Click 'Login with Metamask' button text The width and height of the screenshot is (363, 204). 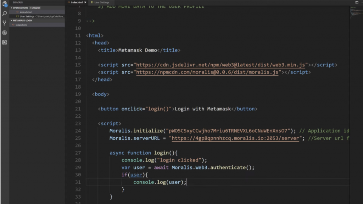203,109
